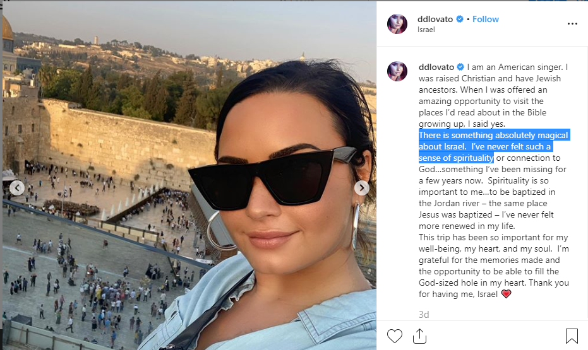Click the verified badge beside caption username

(460, 67)
